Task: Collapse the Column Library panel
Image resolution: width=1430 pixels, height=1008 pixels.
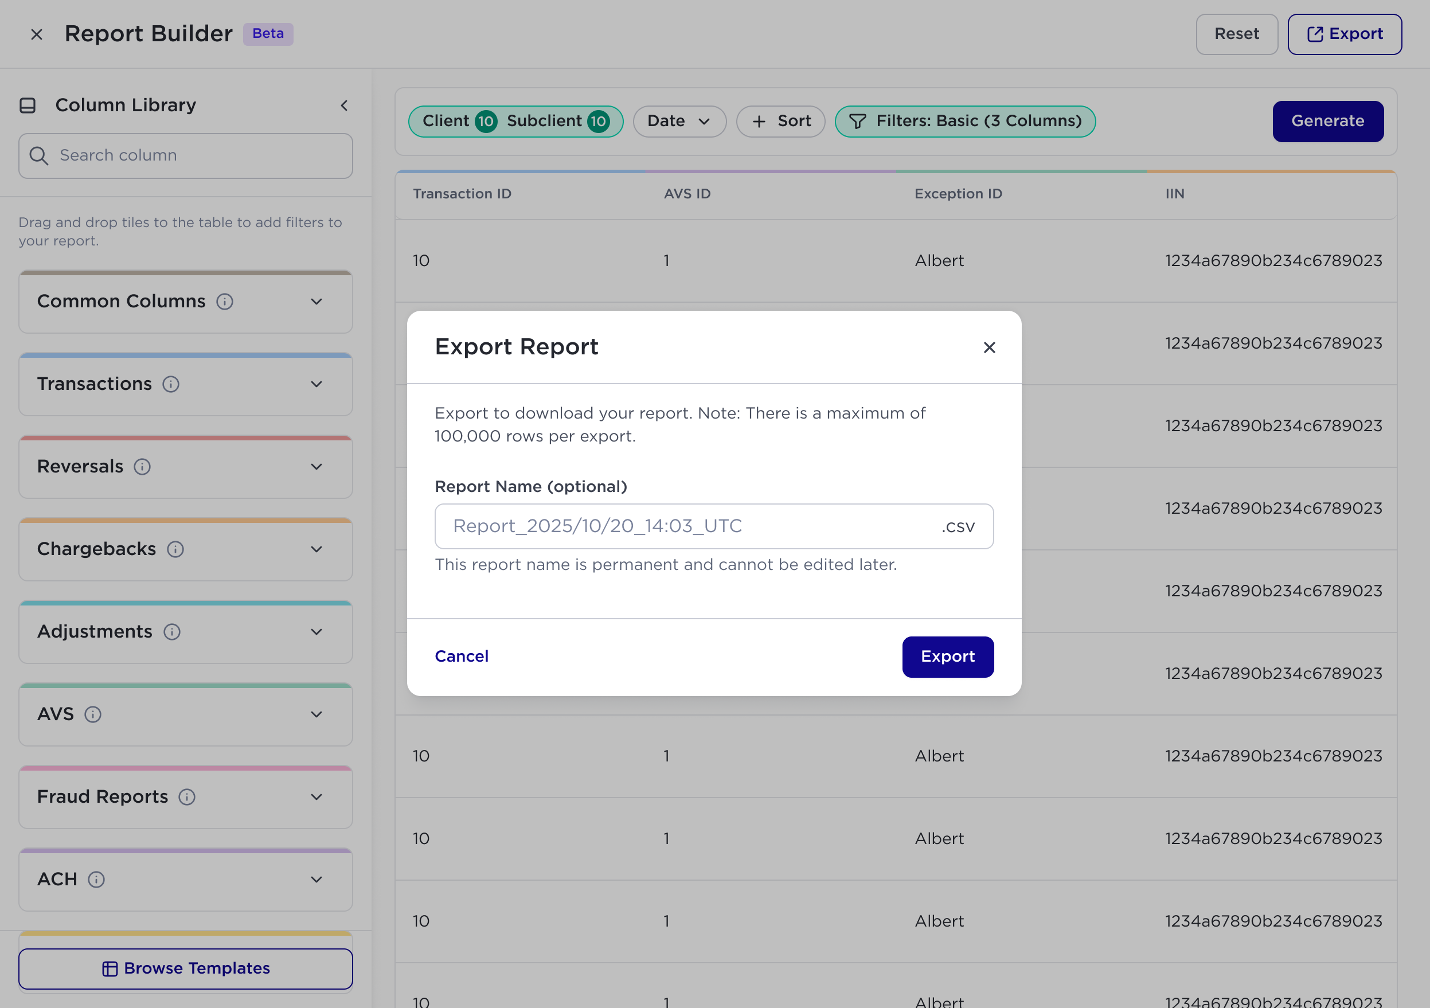Action: 344,106
